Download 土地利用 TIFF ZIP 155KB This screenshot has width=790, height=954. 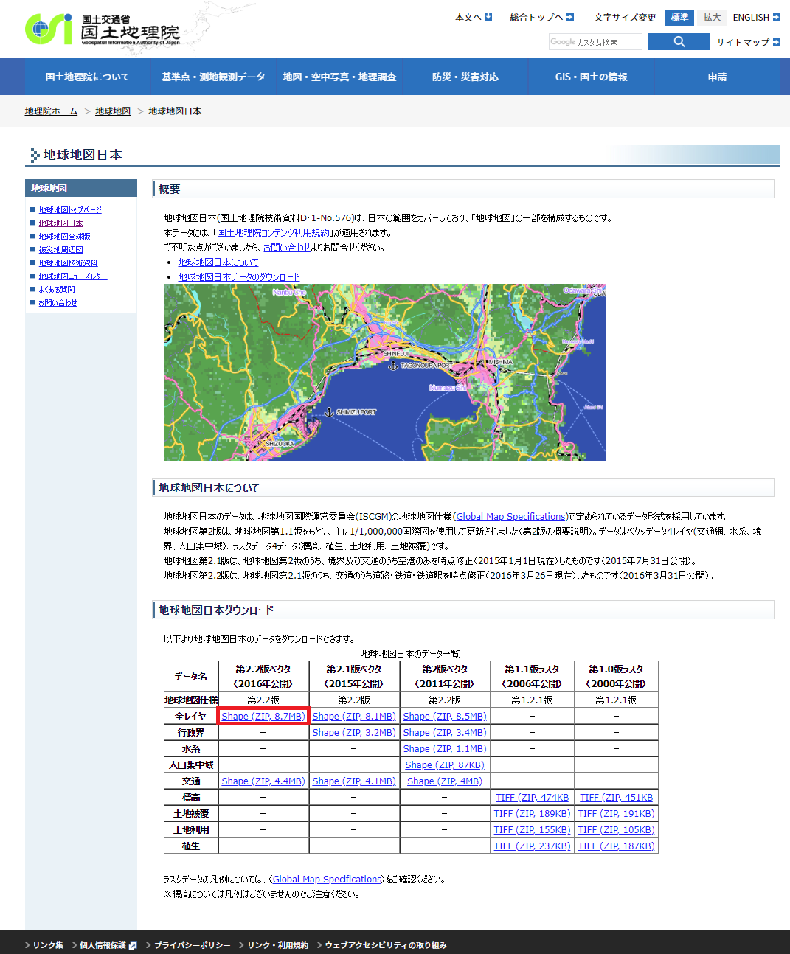coord(532,830)
